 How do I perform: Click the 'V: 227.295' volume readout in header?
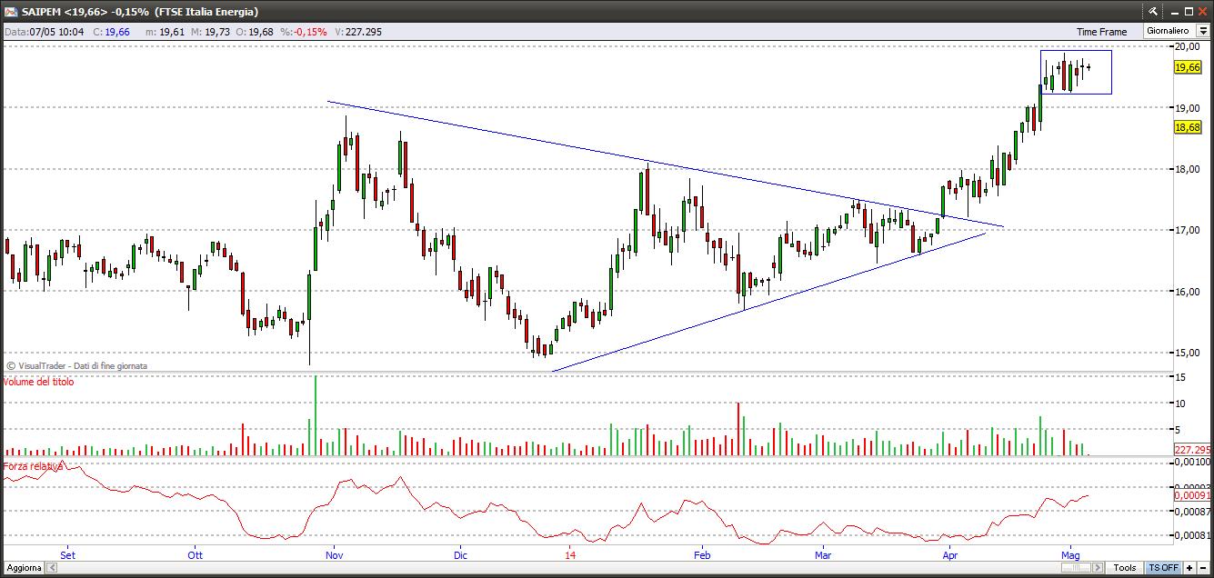pos(358,32)
